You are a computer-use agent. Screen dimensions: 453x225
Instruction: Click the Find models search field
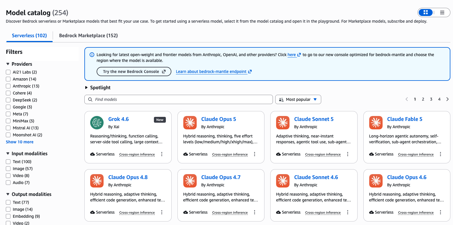[179, 99]
